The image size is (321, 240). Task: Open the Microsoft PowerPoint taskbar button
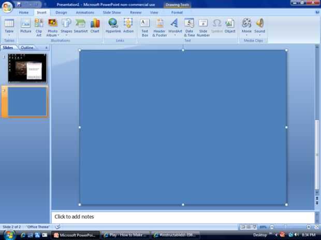click(75, 235)
